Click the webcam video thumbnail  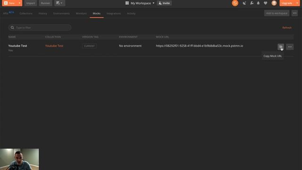pos(19,159)
